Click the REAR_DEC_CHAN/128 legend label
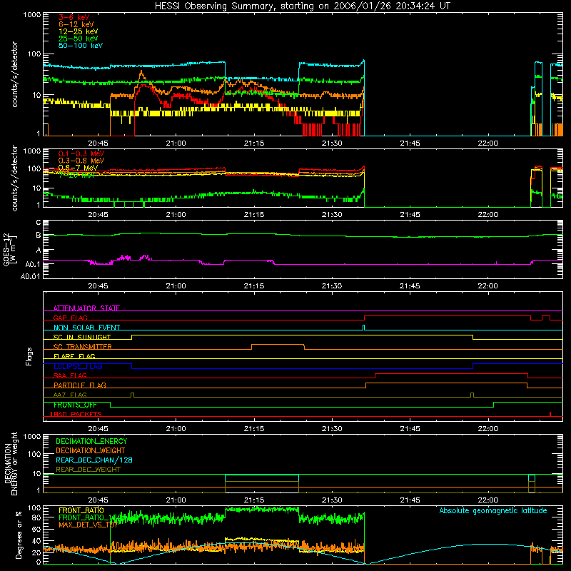 click(x=94, y=460)
